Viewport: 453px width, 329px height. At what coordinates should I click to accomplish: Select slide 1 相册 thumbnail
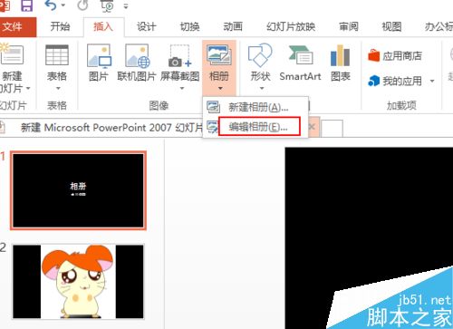click(78, 190)
